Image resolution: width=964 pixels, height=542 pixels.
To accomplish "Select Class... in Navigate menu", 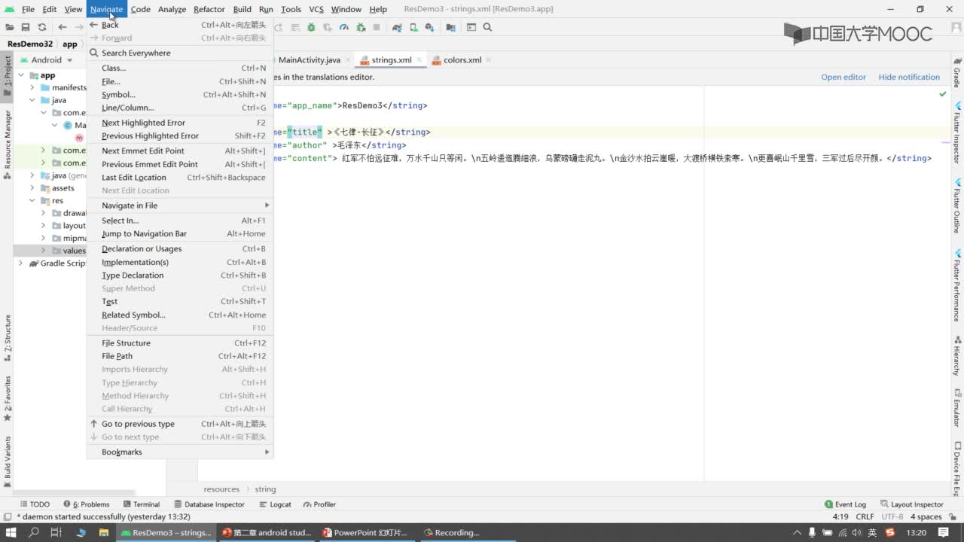I will tap(180, 68).
